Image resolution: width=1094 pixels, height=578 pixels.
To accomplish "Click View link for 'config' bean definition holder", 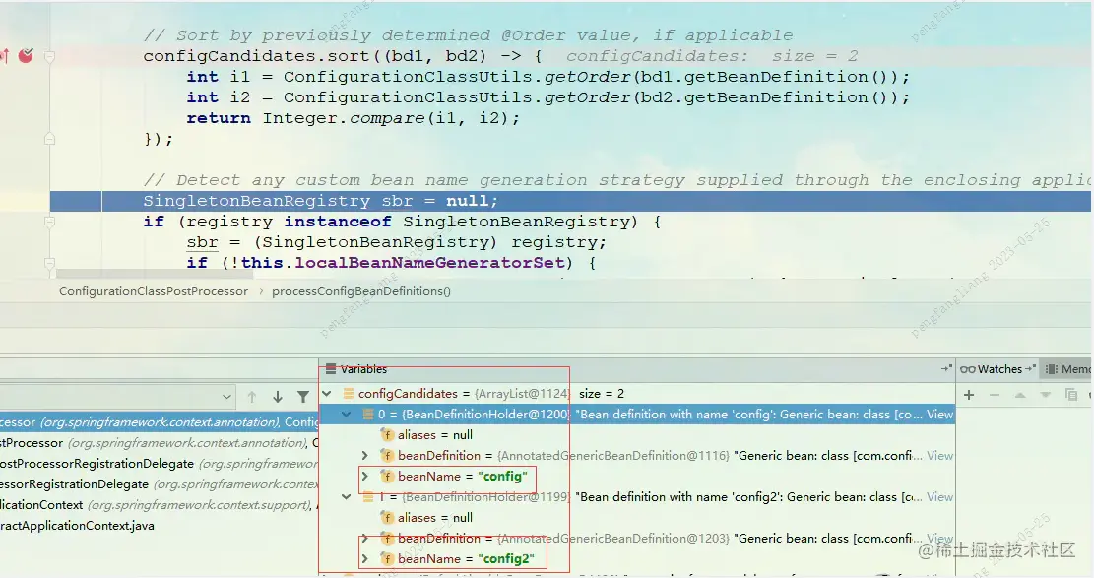I will [939, 414].
